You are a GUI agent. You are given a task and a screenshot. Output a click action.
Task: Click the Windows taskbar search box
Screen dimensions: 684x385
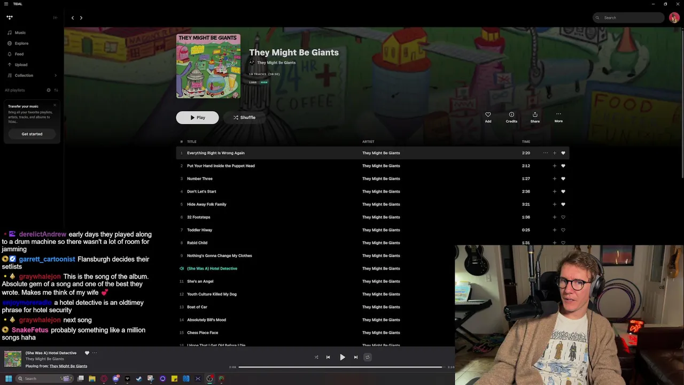coord(44,379)
